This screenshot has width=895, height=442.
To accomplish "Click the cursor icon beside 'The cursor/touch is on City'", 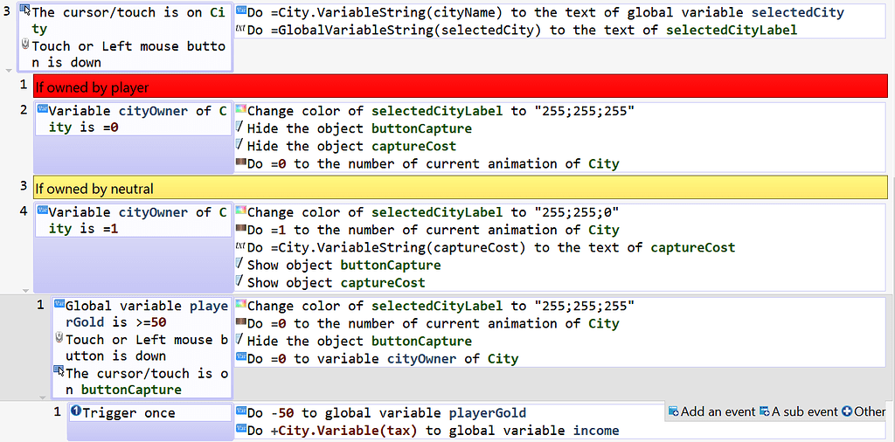I will pyautogui.click(x=24, y=11).
